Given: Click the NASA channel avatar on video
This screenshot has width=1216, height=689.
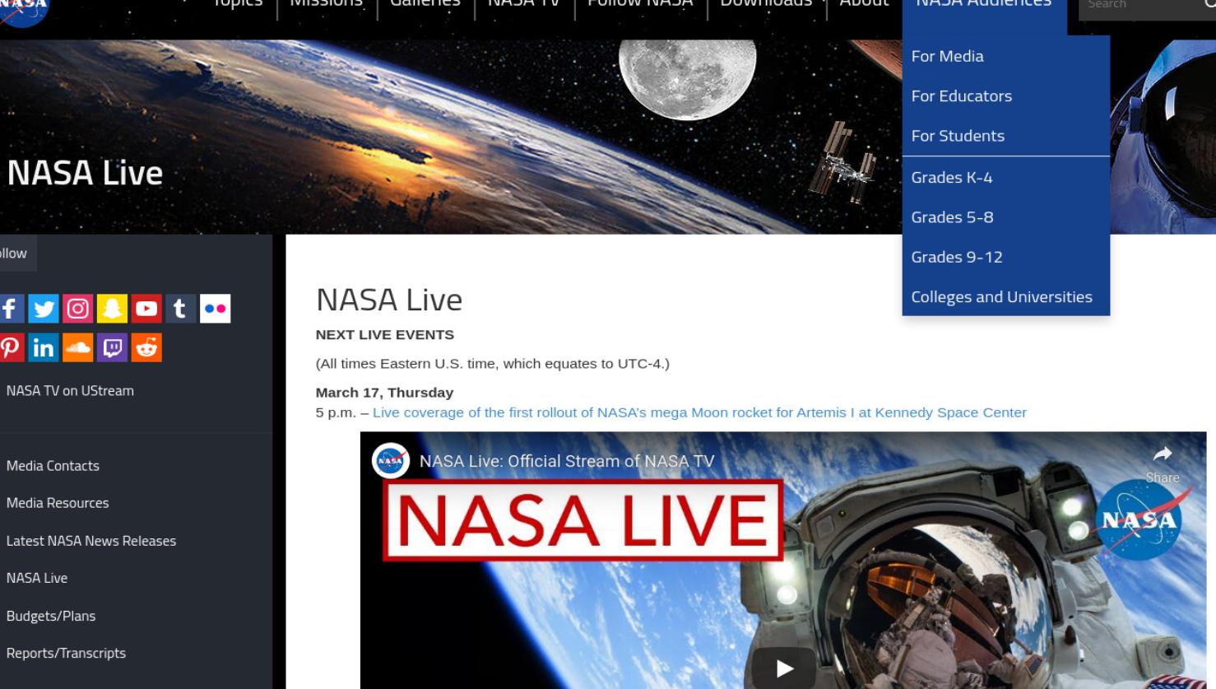Looking at the screenshot, I should coord(391,461).
